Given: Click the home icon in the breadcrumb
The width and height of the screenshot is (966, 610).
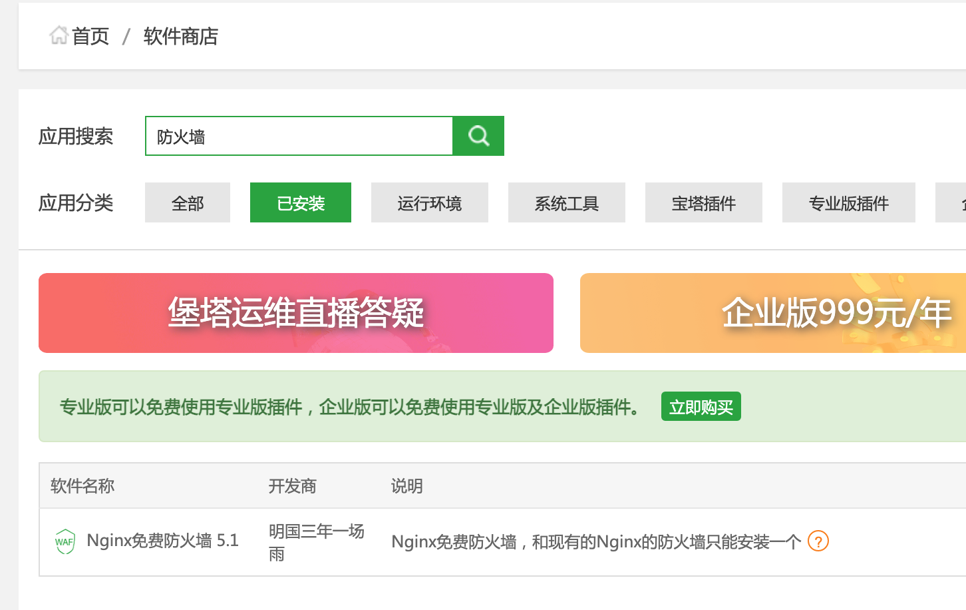Looking at the screenshot, I should tap(59, 35).
